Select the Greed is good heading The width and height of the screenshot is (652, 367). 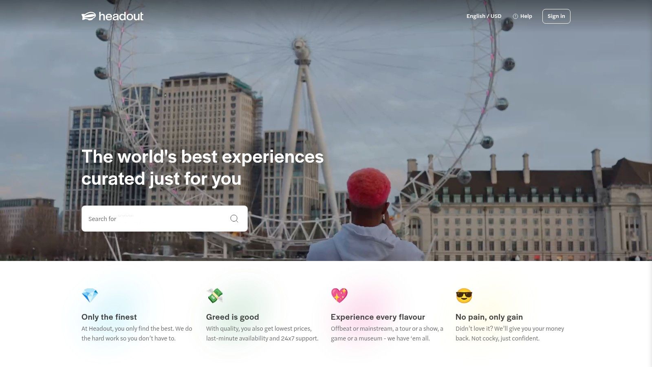click(x=233, y=317)
